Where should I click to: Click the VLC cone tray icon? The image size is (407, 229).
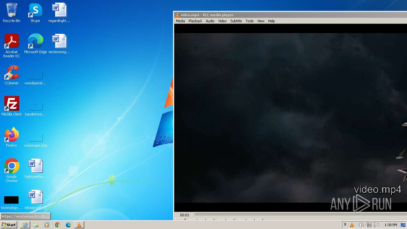(x=352, y=225)
